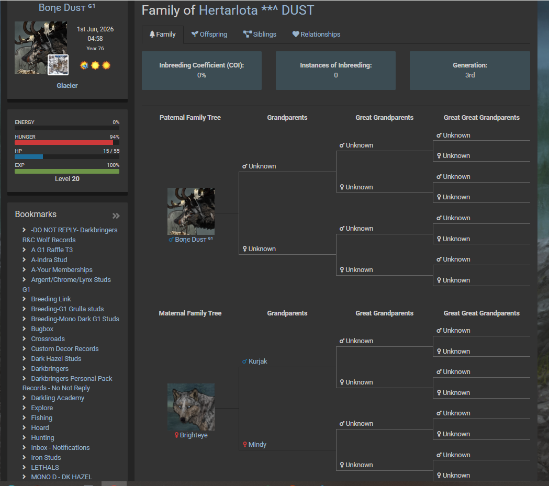Open Bone Dust father name link
This screenshot has width=549, height=486.
tap(194, 239)
